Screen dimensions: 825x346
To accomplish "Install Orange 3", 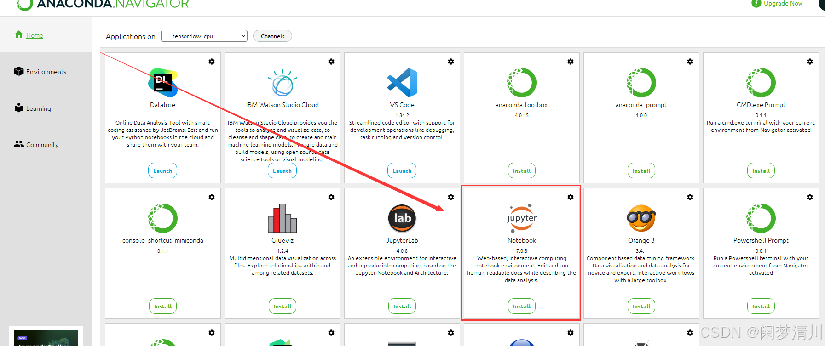I will pyautogui.click(x=641, y=306).
